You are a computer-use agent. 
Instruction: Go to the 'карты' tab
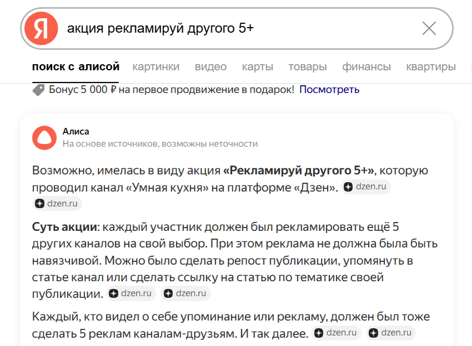258,66
